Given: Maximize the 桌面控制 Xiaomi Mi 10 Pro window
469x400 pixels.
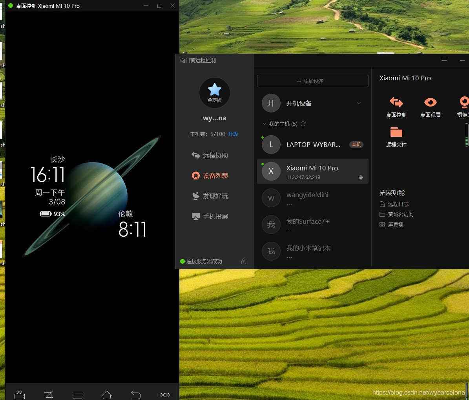Looking at the screenshot, I should click(159, 5).
